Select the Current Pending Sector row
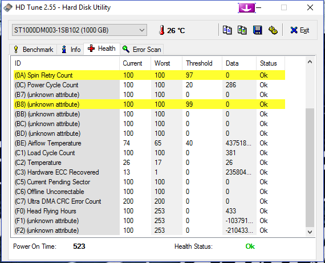 tap(149, 182)
